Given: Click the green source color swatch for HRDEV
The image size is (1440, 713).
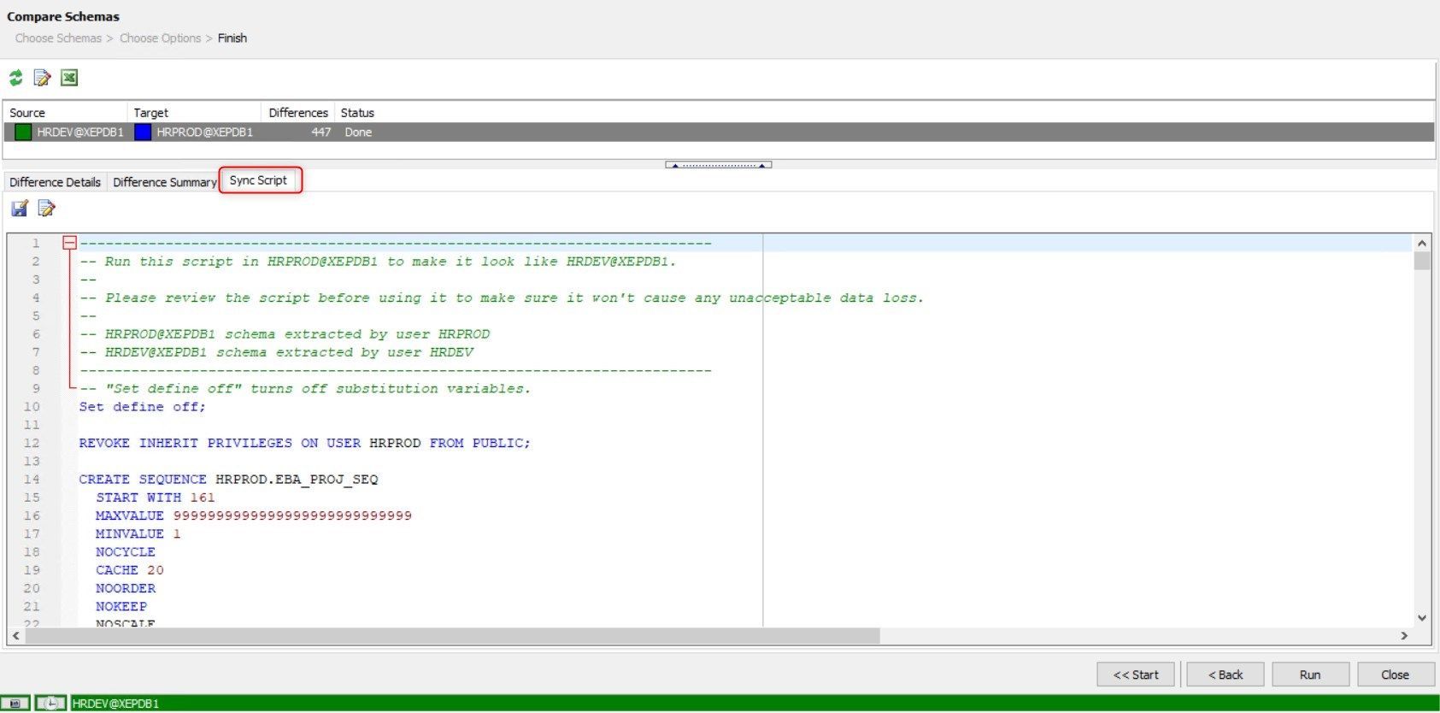Looking at the screenshot, I should (23, 132).
